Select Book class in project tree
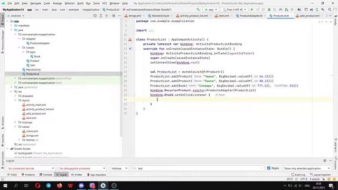338x190 pixels. 37,56
